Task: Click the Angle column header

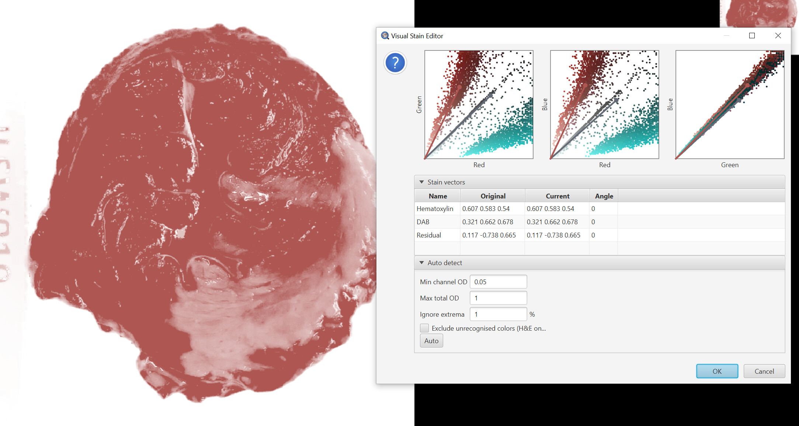Action: pyautogui.click(x=604, y=196)
